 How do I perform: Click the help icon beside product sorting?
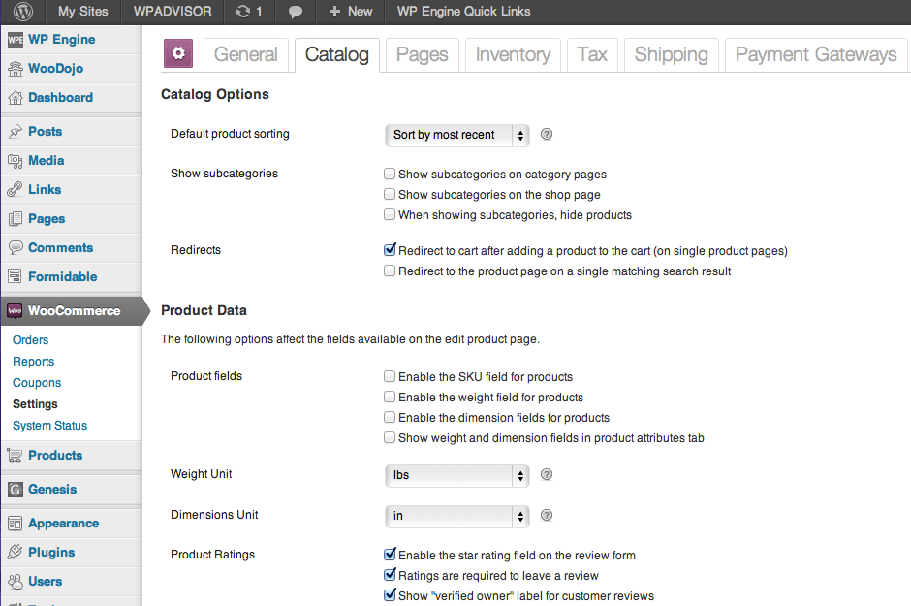point(547,135)
